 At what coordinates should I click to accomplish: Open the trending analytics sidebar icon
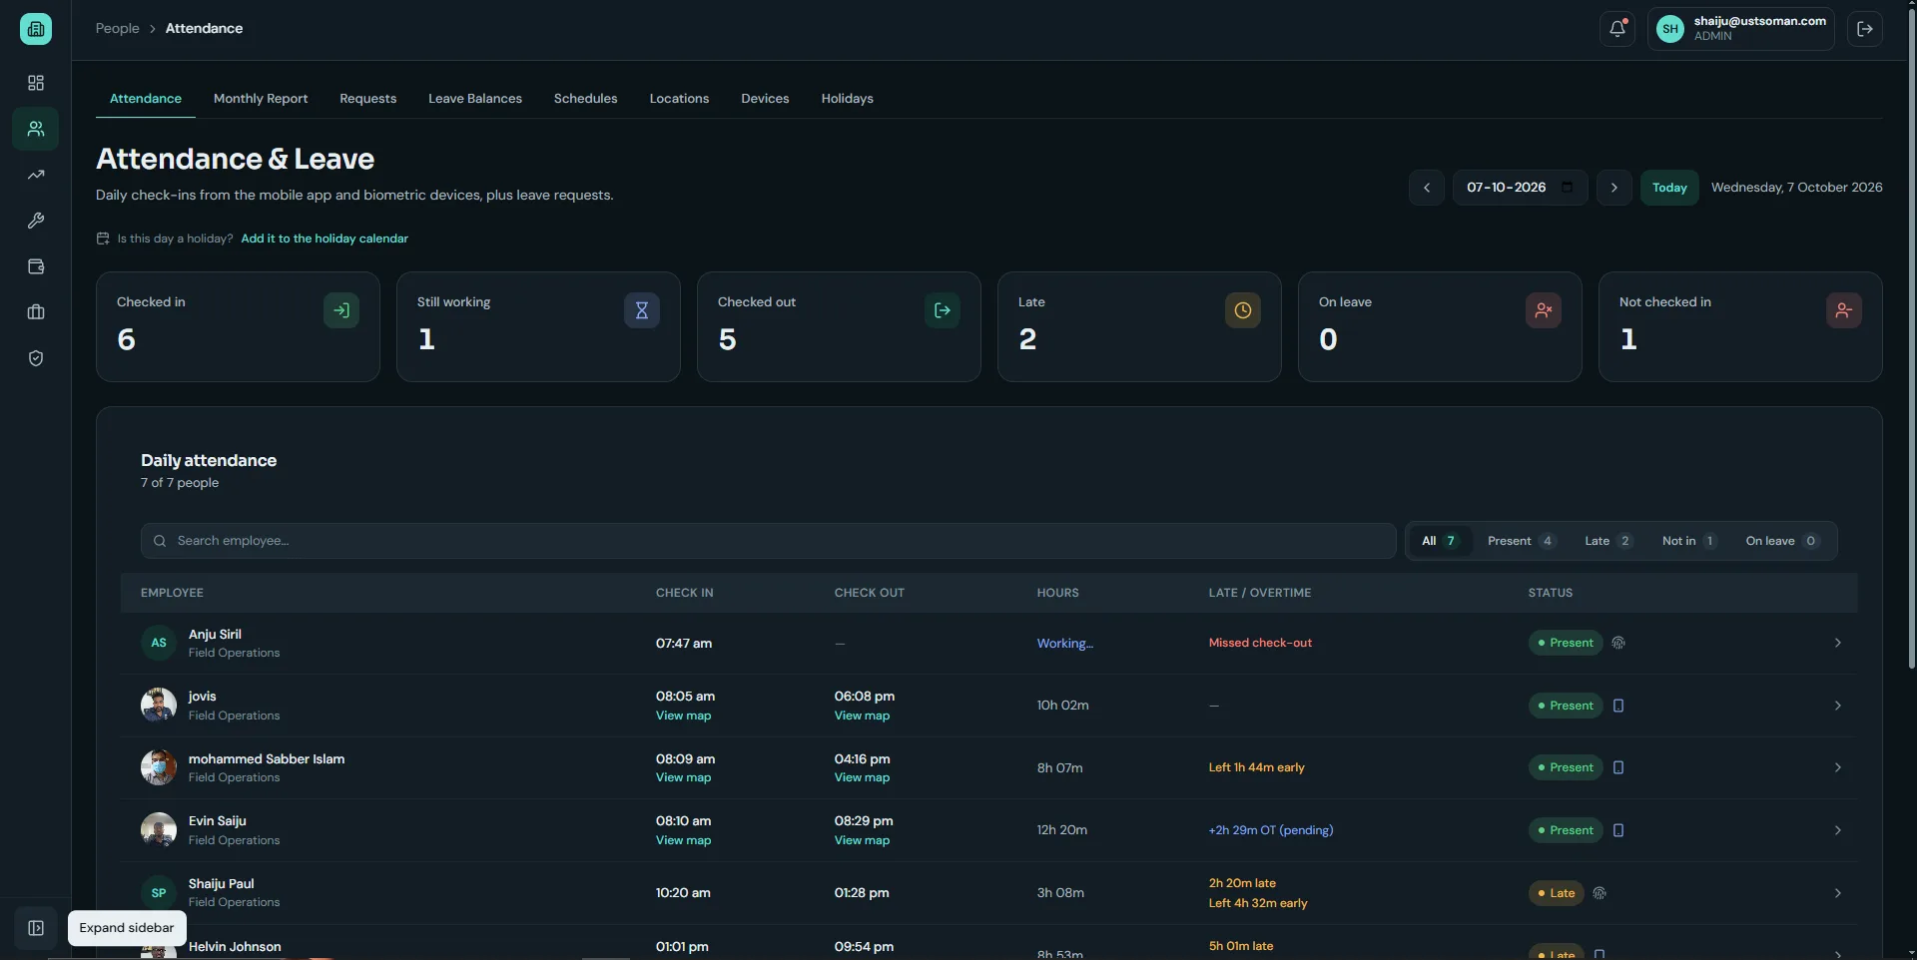(x=36, y=175)
